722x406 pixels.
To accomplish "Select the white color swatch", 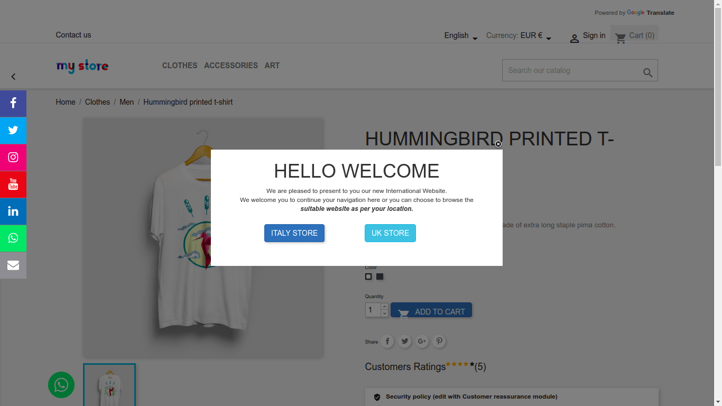I will (368, 276).
